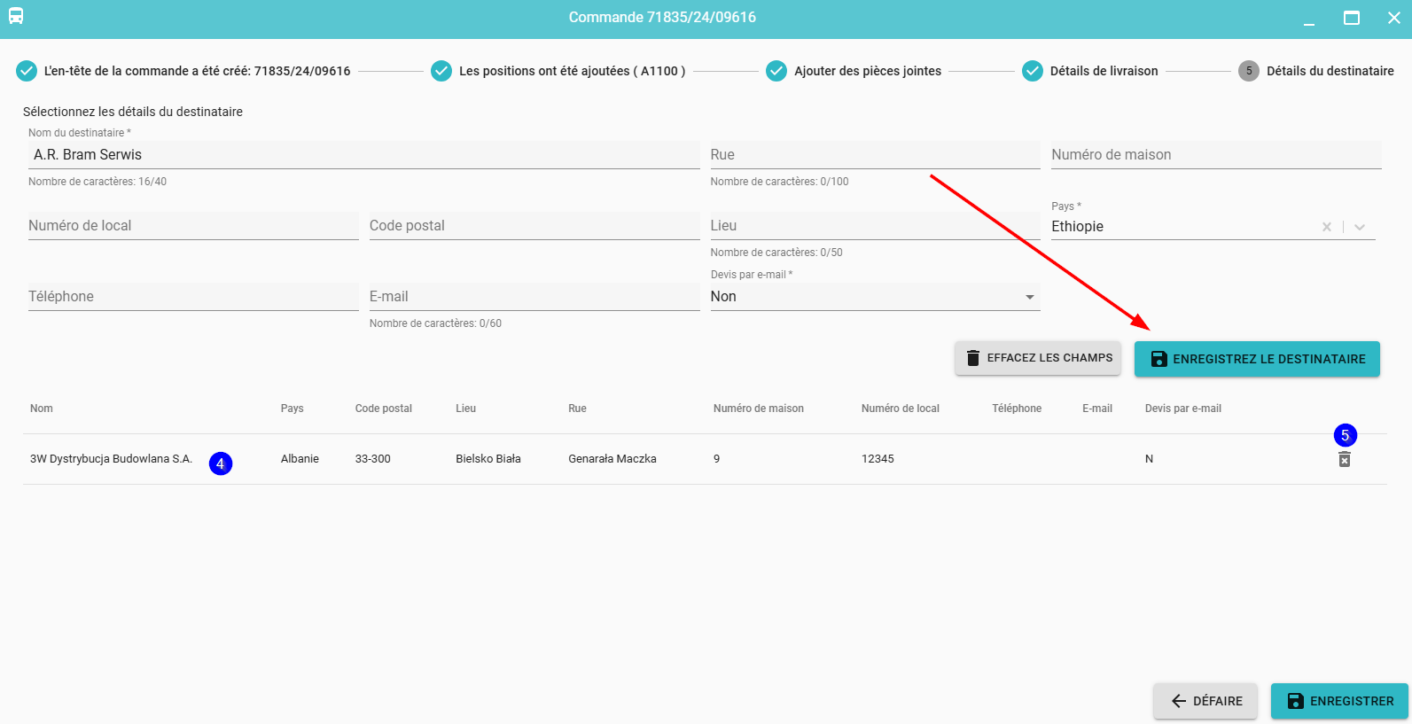Screen dimensions: 1412x724
Task: Click the delivery details step checkmark
Action: pyautogui.click(x=1033, y=71)
